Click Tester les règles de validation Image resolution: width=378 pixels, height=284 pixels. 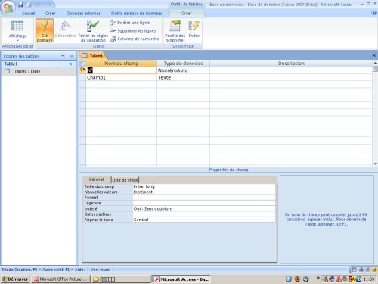pyautogui.click(x=93, y=31)
